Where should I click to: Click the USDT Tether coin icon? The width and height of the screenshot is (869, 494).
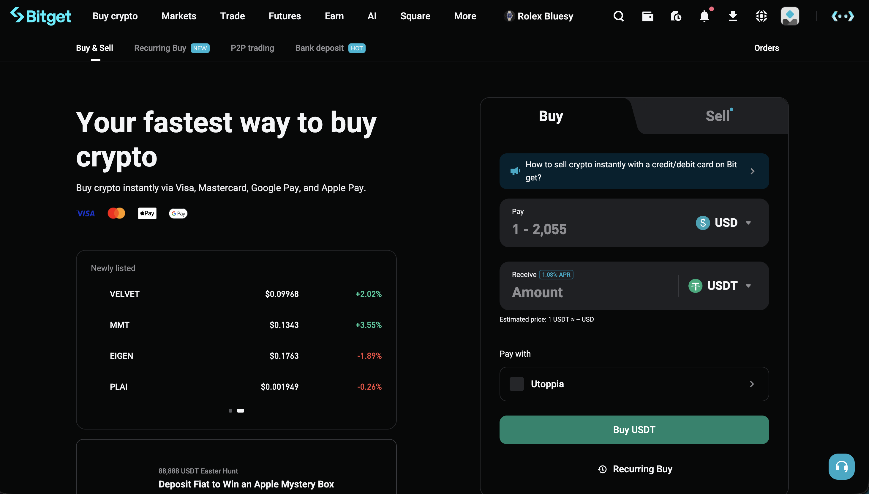tap(695, 286)
